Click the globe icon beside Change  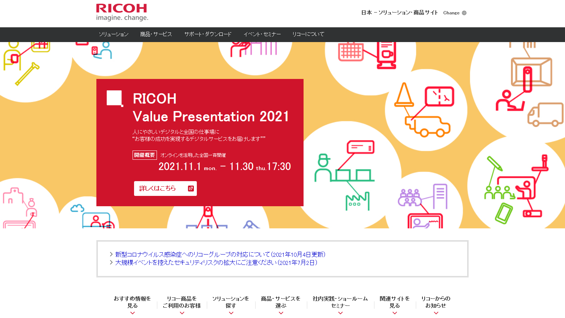coord(464,13)
